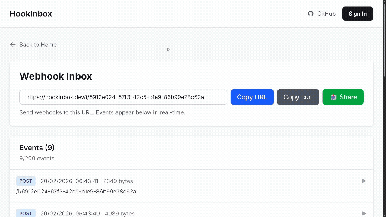The image size is (386, 217).
Task: Click the back arrow icon beside Back to Home
Action: [13, 45]
